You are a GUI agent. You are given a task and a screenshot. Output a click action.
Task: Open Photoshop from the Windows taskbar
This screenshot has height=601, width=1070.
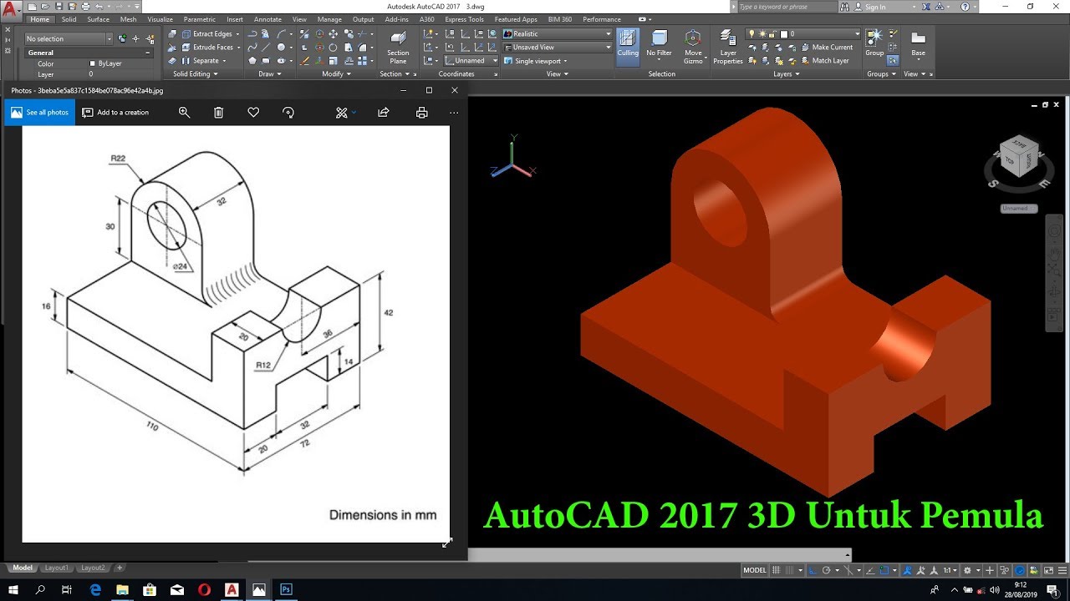point(286,589)
